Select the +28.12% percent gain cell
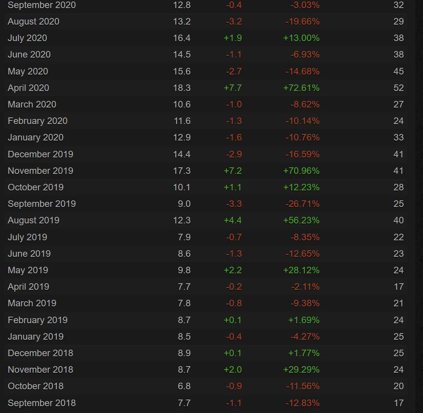The width and height of the screenshot is (423, 413). [x=301, y=270]
